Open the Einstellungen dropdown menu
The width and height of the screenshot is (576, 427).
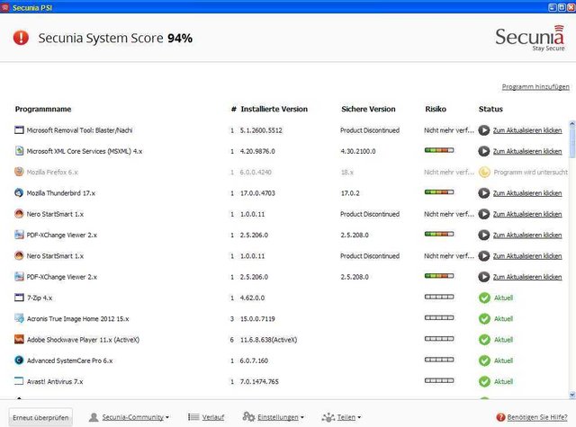pyautogui.click(x=281, y=417)
